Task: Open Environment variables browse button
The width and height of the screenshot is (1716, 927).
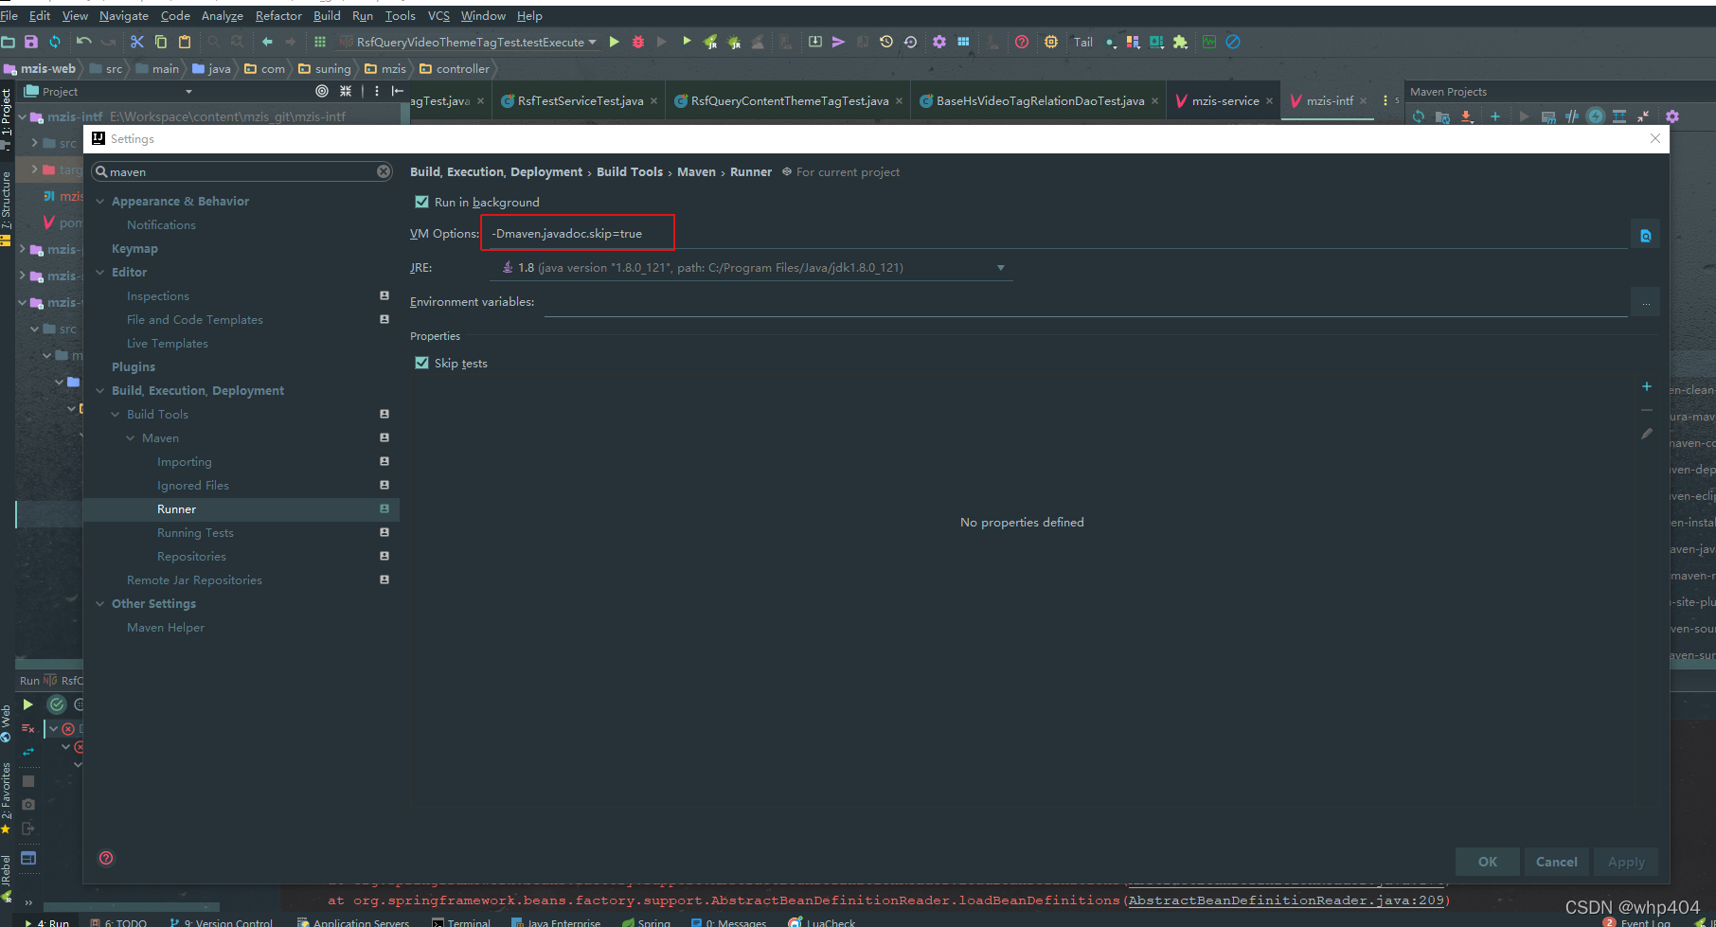Action: click(x=1646, y=303)
